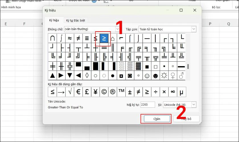Select the division ÷ in recently used symbols

pyautogui.click(x=155, y=92)
